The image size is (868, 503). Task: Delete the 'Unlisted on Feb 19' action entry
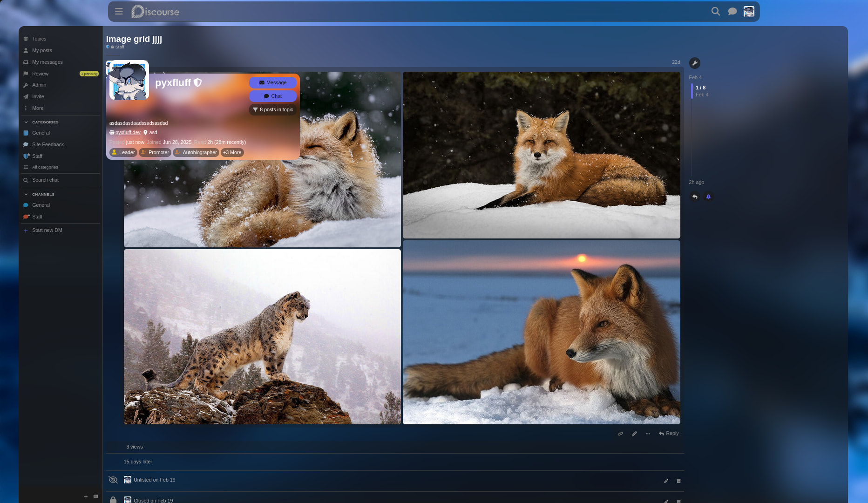coord(678,481)
